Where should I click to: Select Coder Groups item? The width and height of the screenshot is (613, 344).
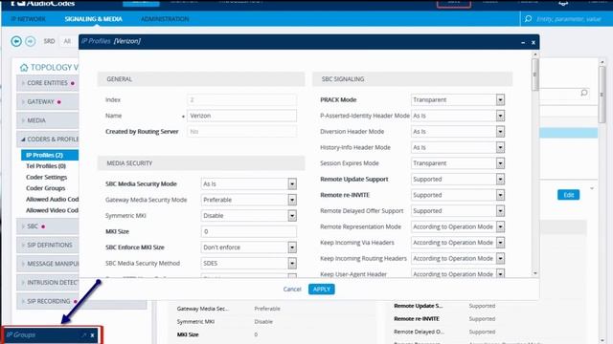[45, 188]
